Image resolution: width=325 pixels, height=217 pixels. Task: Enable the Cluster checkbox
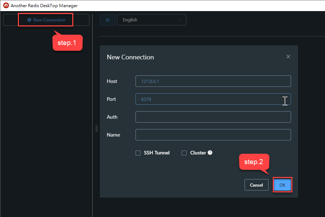click(184, 153)
